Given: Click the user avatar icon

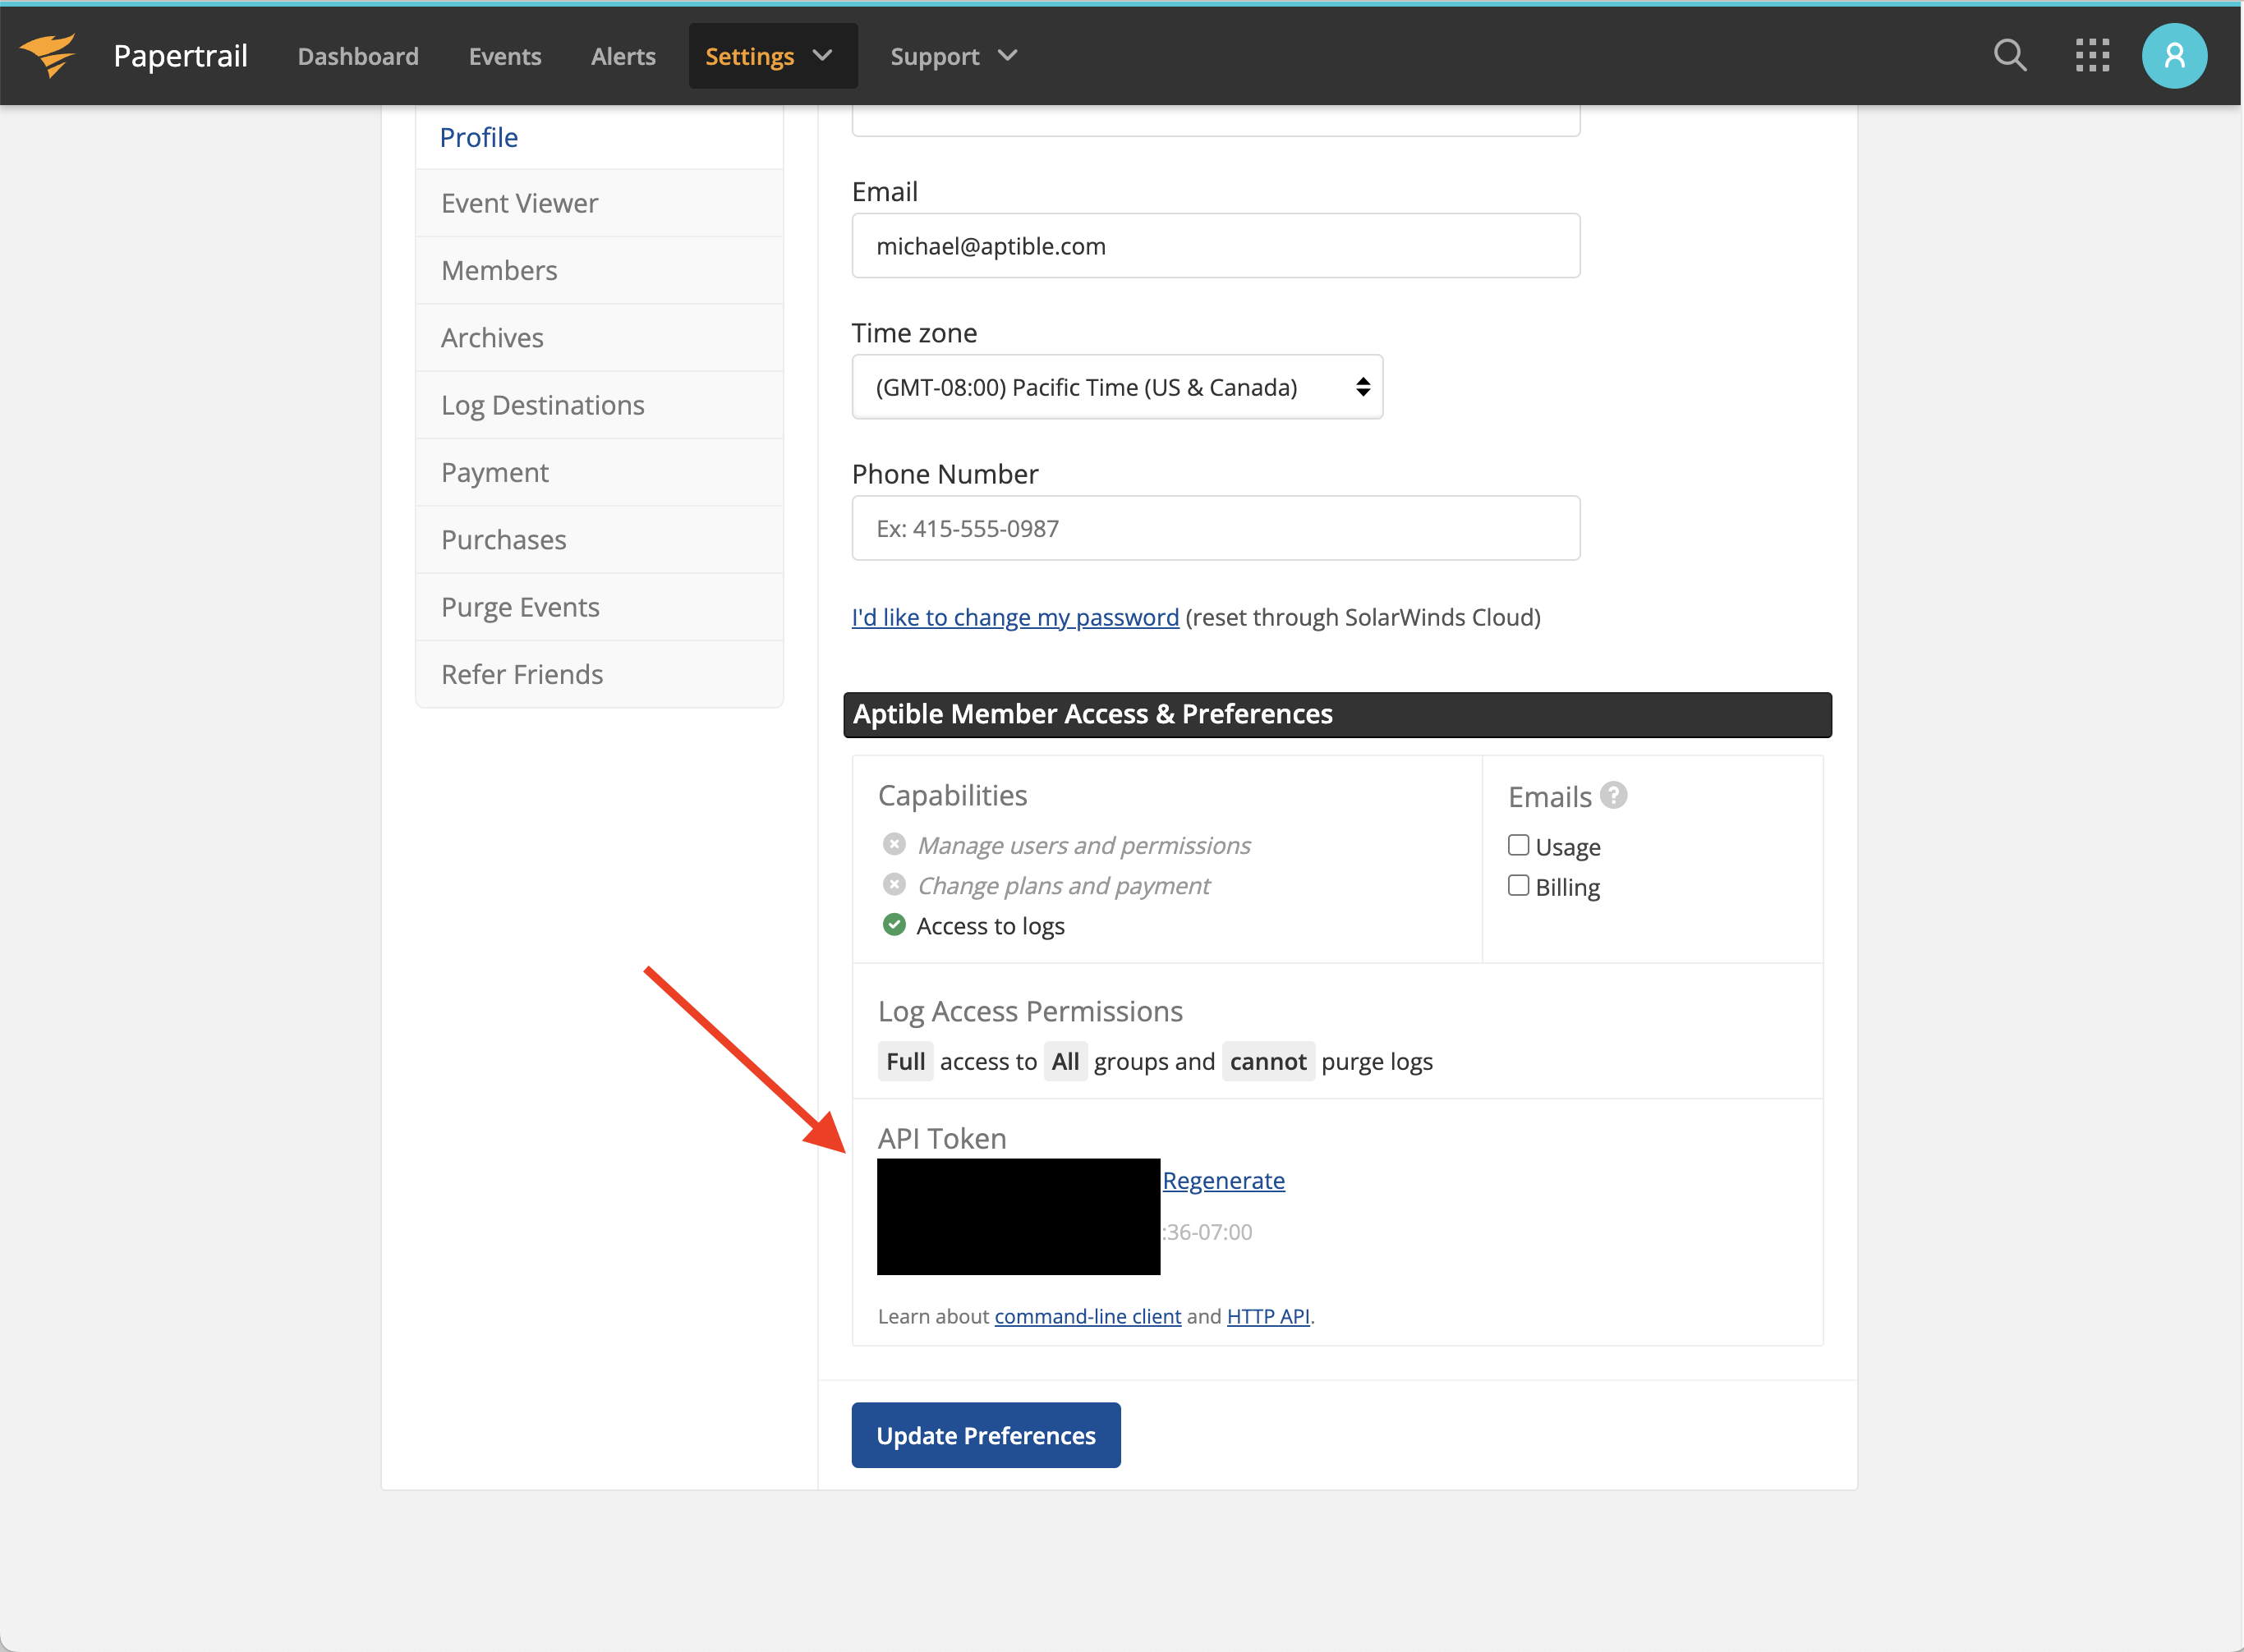Looking at the screenshot, I should pyautogui.click(x=2174, y=56).
